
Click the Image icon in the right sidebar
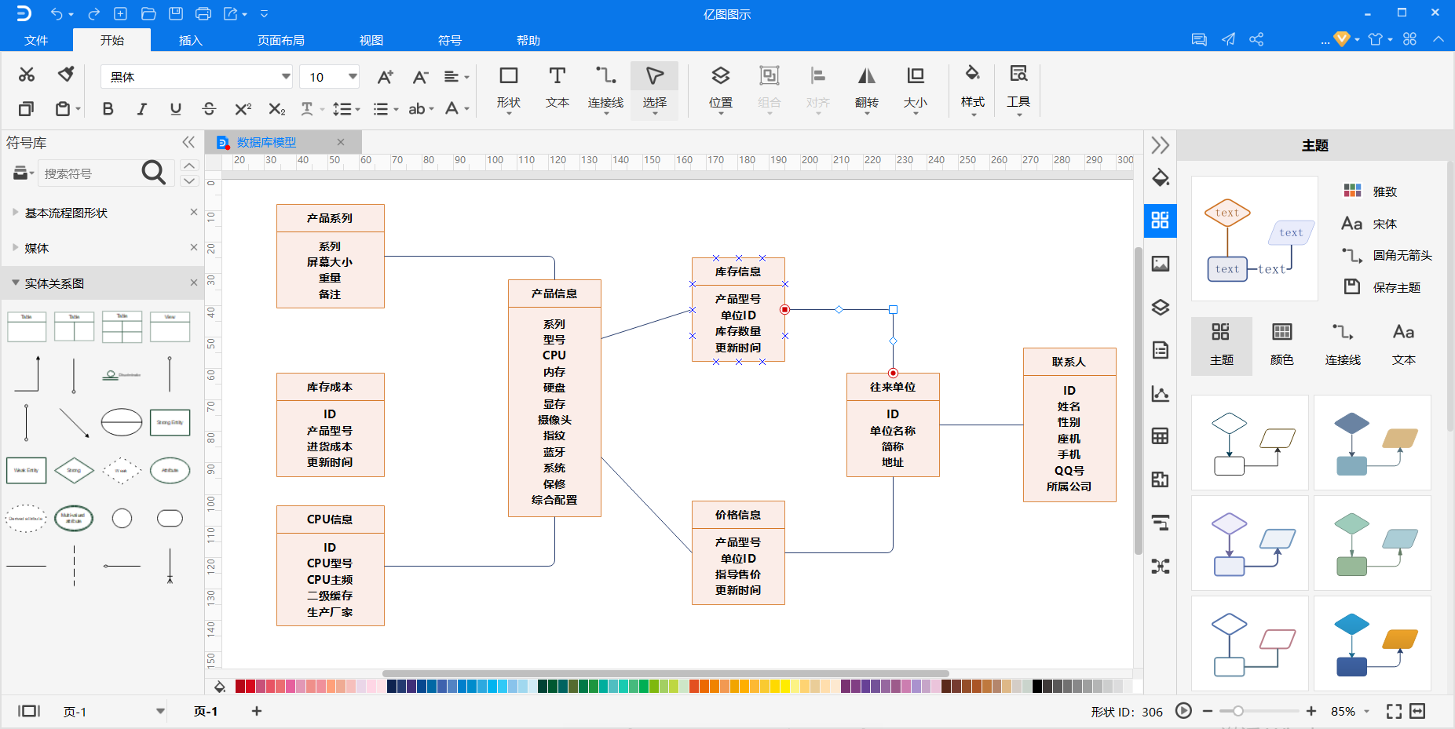1161,264
